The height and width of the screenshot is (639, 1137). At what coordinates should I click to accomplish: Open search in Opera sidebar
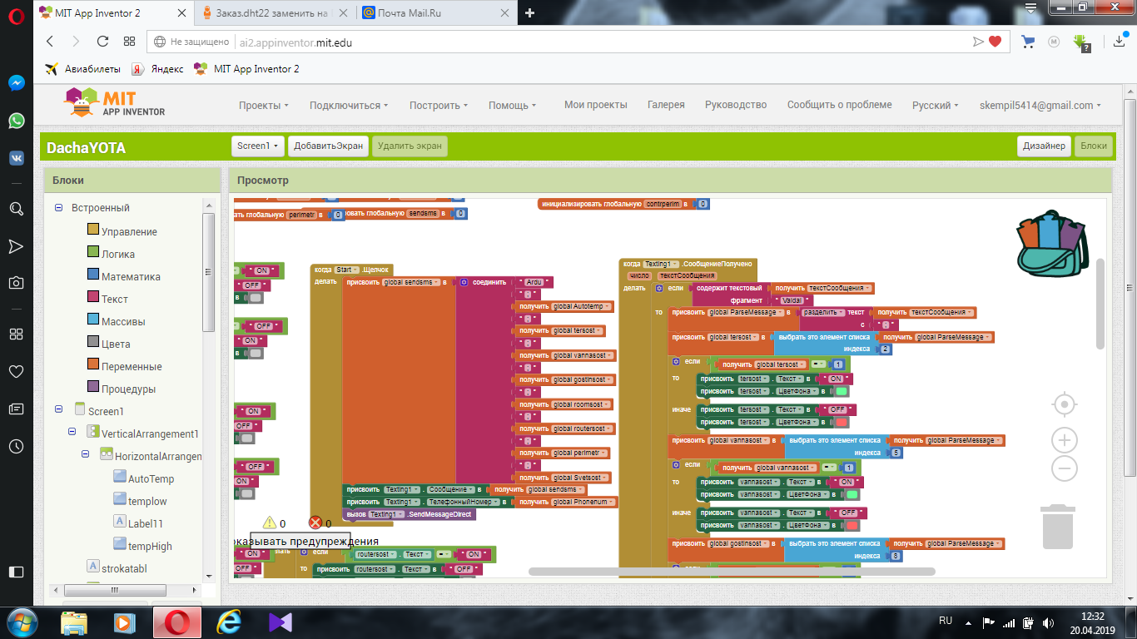(16, 209)
